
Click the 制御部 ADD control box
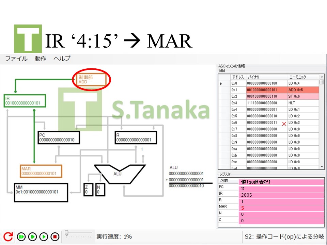click(92, 80)
